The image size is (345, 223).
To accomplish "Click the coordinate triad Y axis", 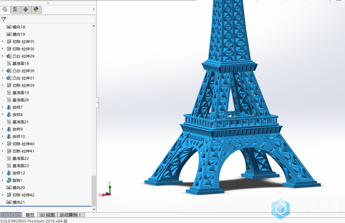I will pyautogui.click(x=110, y=188).
